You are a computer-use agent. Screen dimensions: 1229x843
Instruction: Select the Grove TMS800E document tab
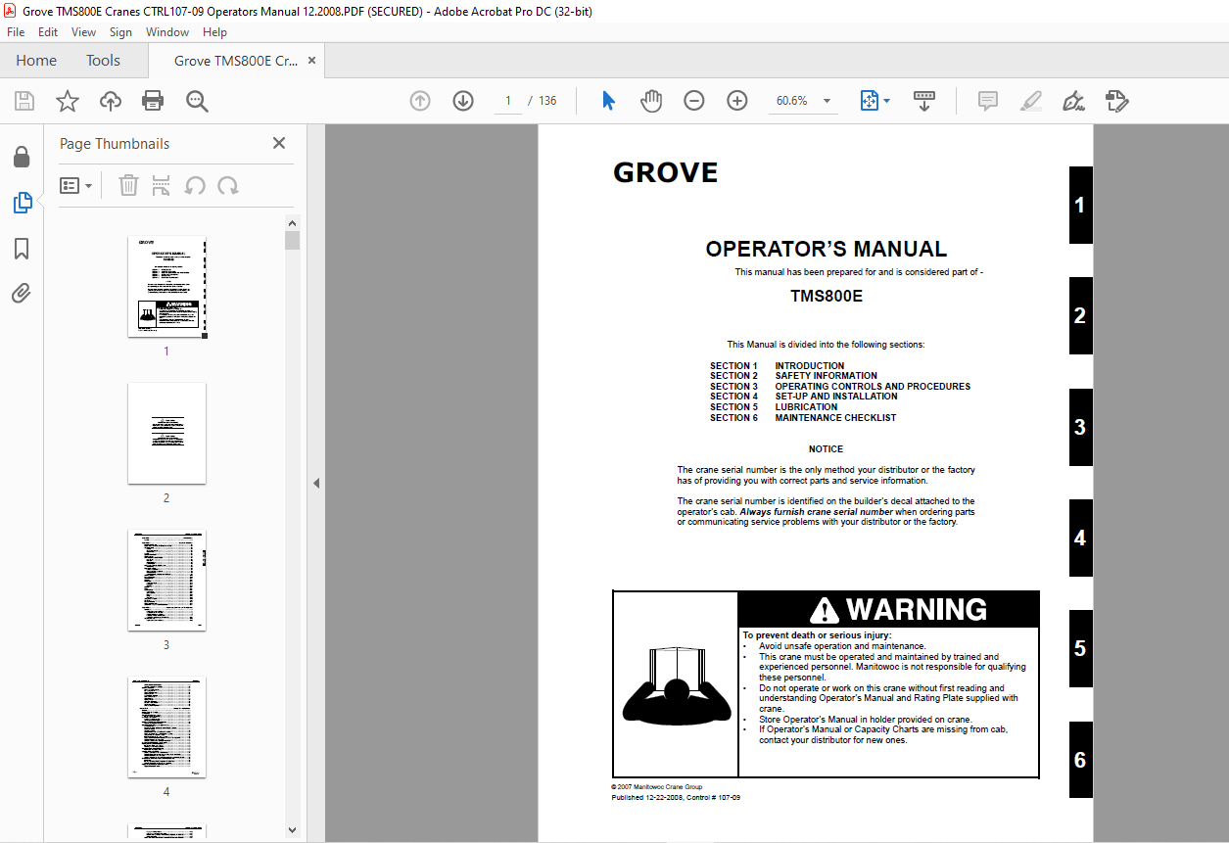pyautogui.click(x=236, y=61)
